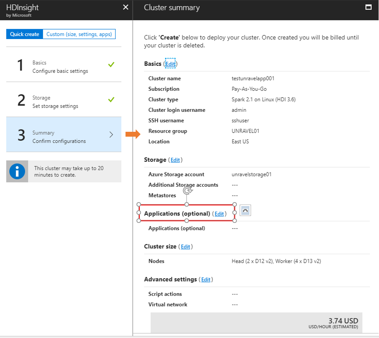Click the Script actions label

click(165, 294)
